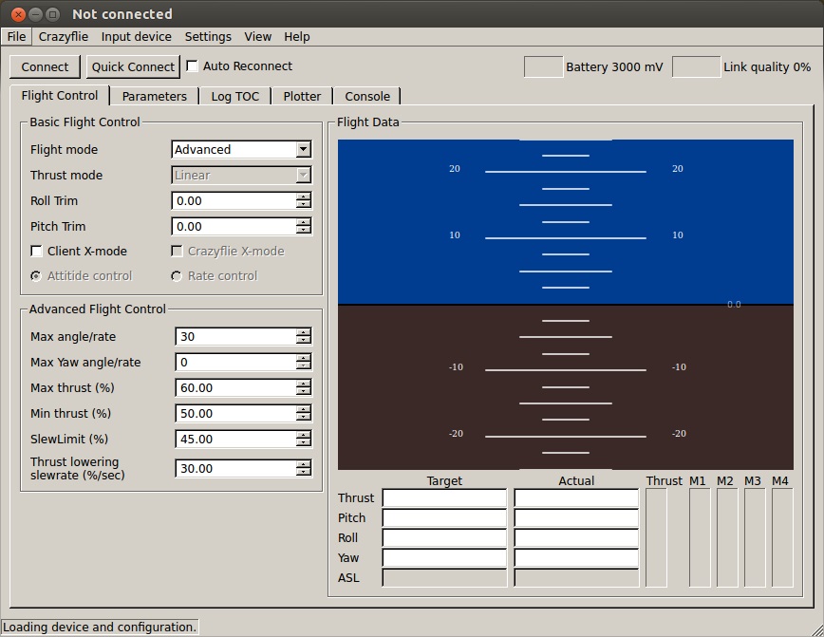
Task: Switch to the Console tab
Action: click(x=367, y=97)
